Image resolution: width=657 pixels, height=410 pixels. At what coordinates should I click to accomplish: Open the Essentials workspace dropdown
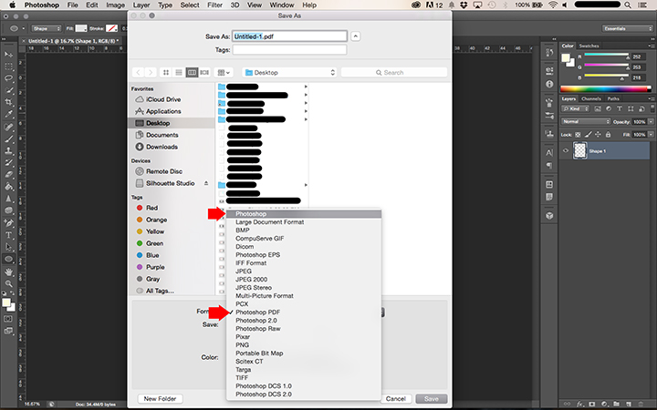point(627,28)
